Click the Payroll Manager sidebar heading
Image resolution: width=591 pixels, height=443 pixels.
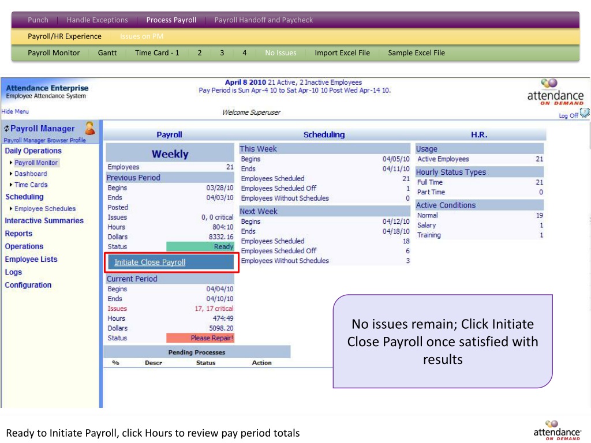43,129
